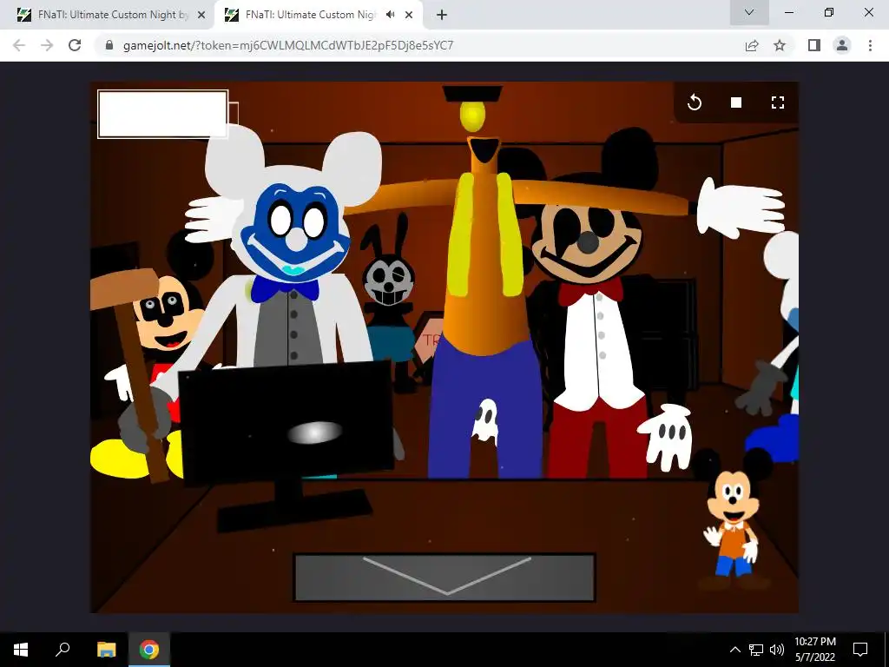Toggle the Chrome side panel

pos(814,45)
